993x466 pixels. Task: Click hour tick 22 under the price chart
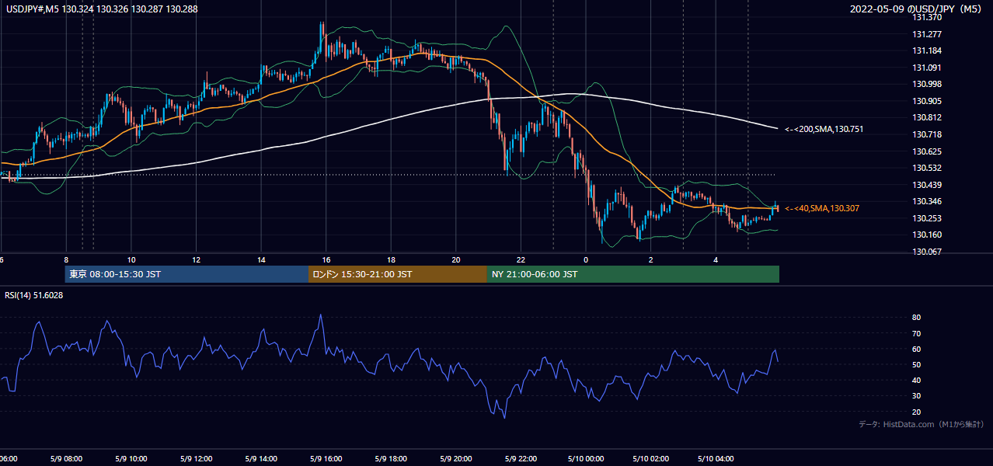coord(521,259)
